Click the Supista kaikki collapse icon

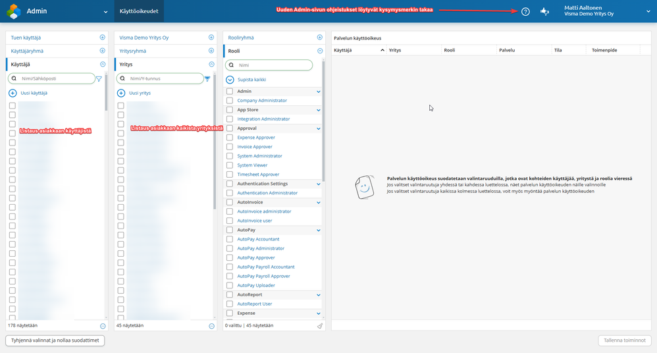(x=230, y=80)
